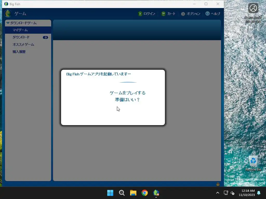Select マイゲーム in the sidebar
Viewport: 266px width, 199px height.
[x=28, y=30]
